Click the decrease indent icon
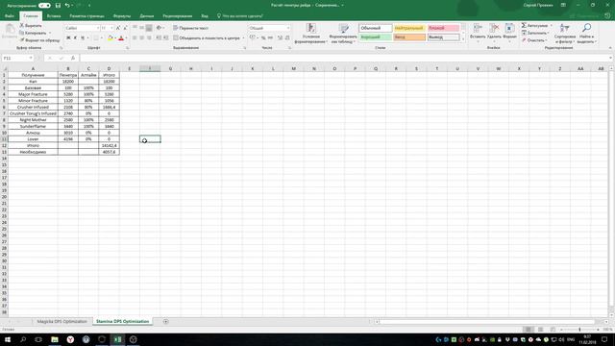 159,38
